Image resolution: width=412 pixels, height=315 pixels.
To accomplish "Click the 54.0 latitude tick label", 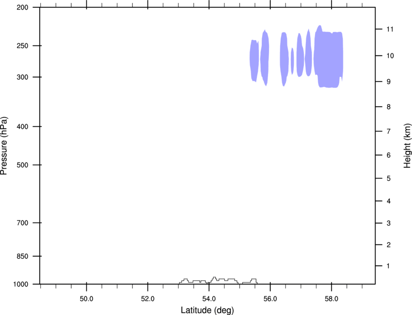I will 209,299.
